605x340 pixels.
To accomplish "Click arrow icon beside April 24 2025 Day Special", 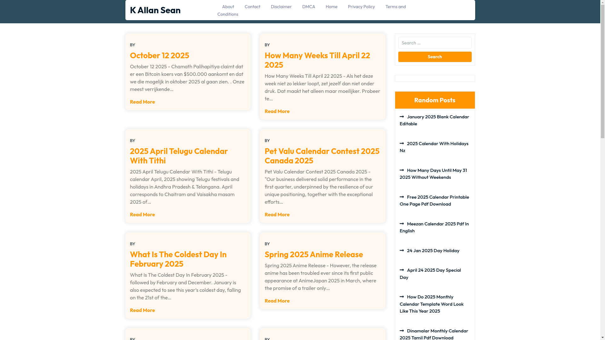I will (402, 270).
